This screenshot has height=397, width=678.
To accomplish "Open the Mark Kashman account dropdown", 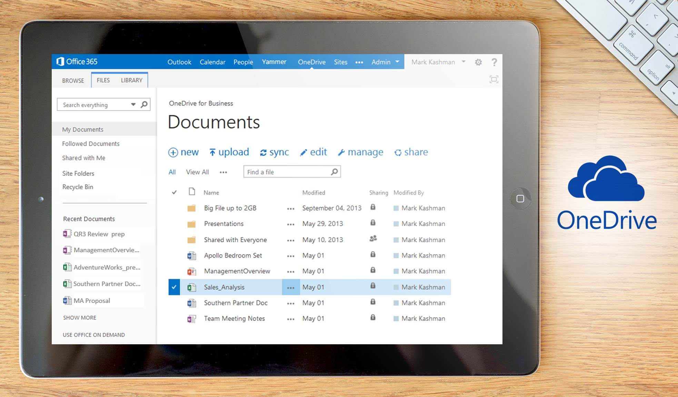I will click(x=464, y=62).
